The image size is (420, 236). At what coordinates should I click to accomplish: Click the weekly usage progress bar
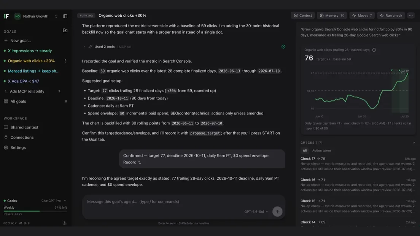(x=35, y=211)
